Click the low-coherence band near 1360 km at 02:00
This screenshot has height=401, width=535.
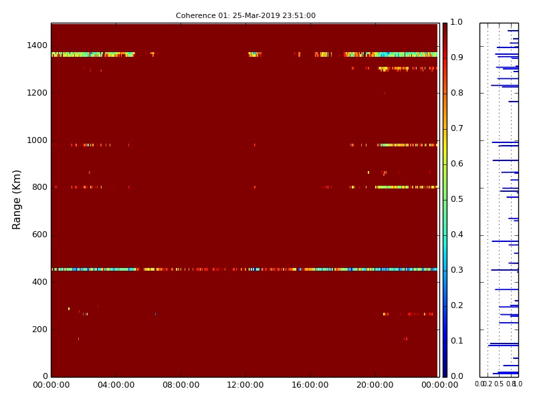click(84, 54)
